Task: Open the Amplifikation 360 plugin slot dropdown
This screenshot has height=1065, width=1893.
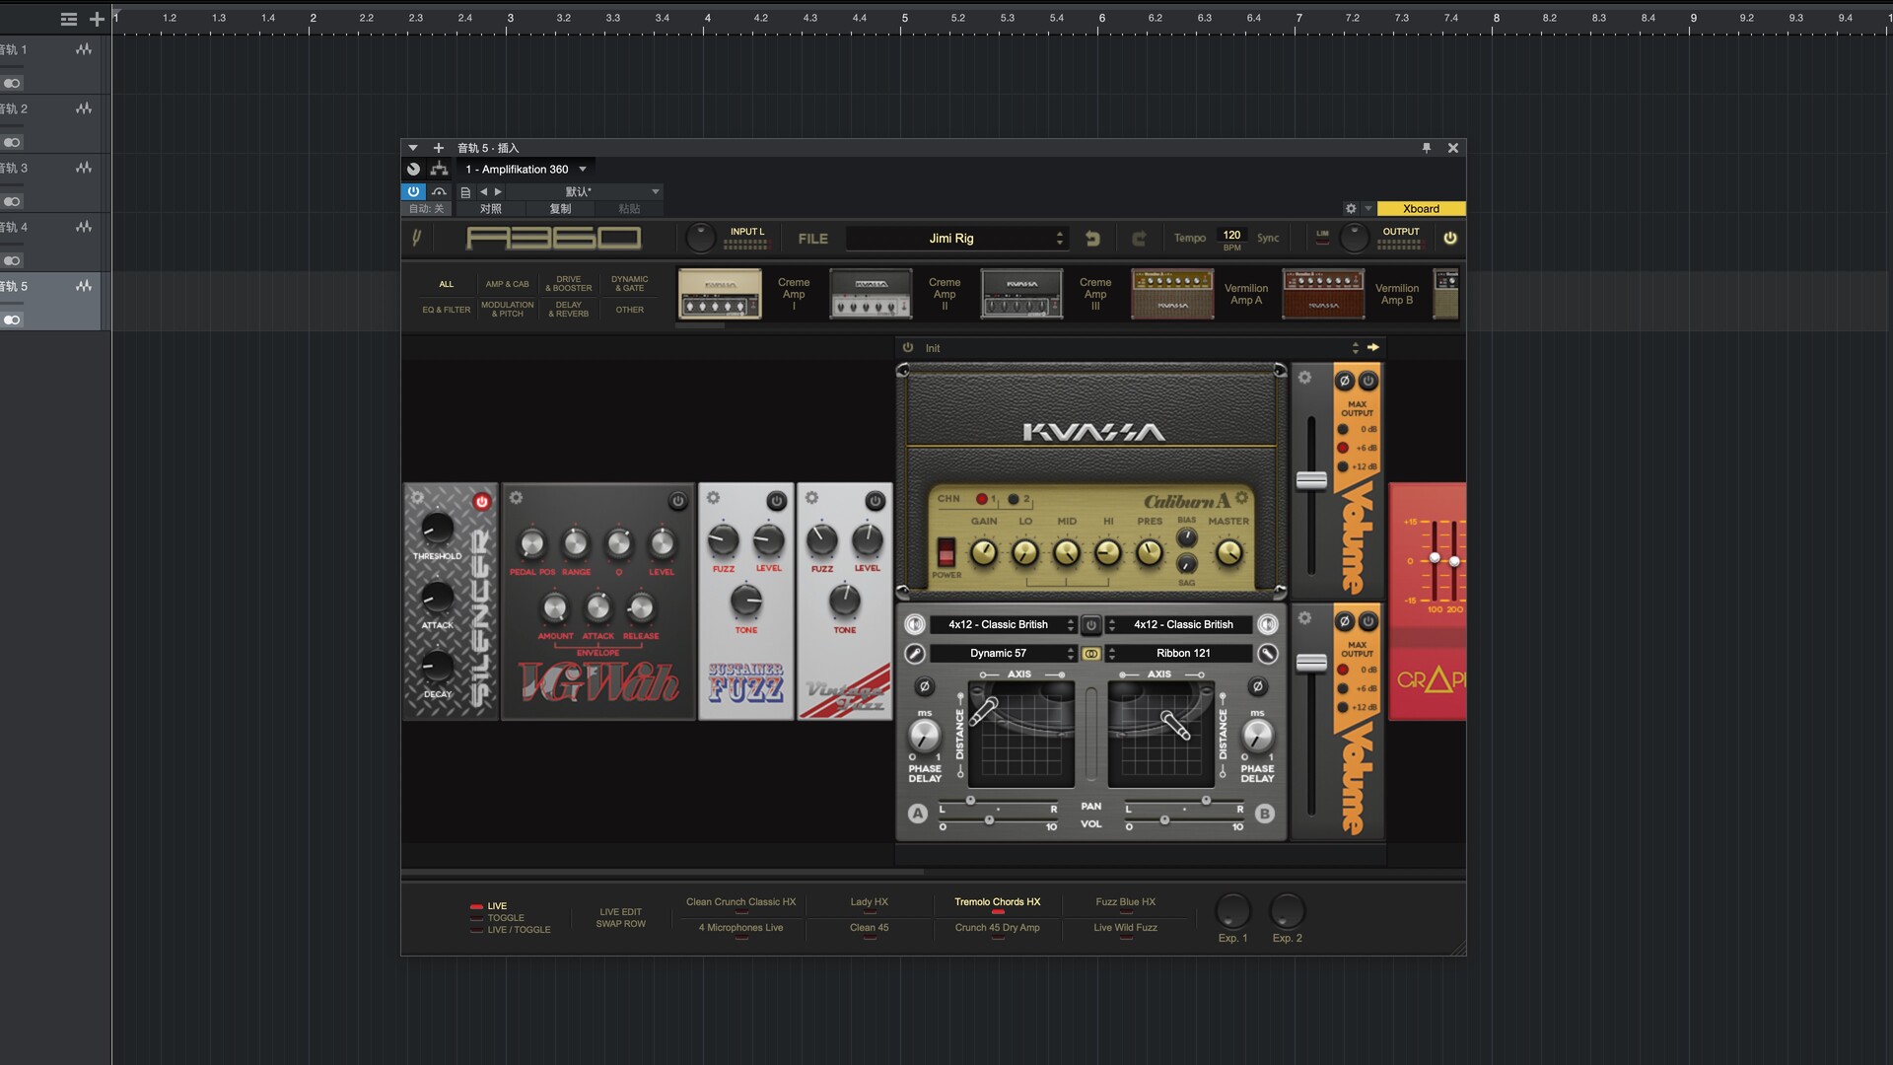Action: (x=582, y=169)
